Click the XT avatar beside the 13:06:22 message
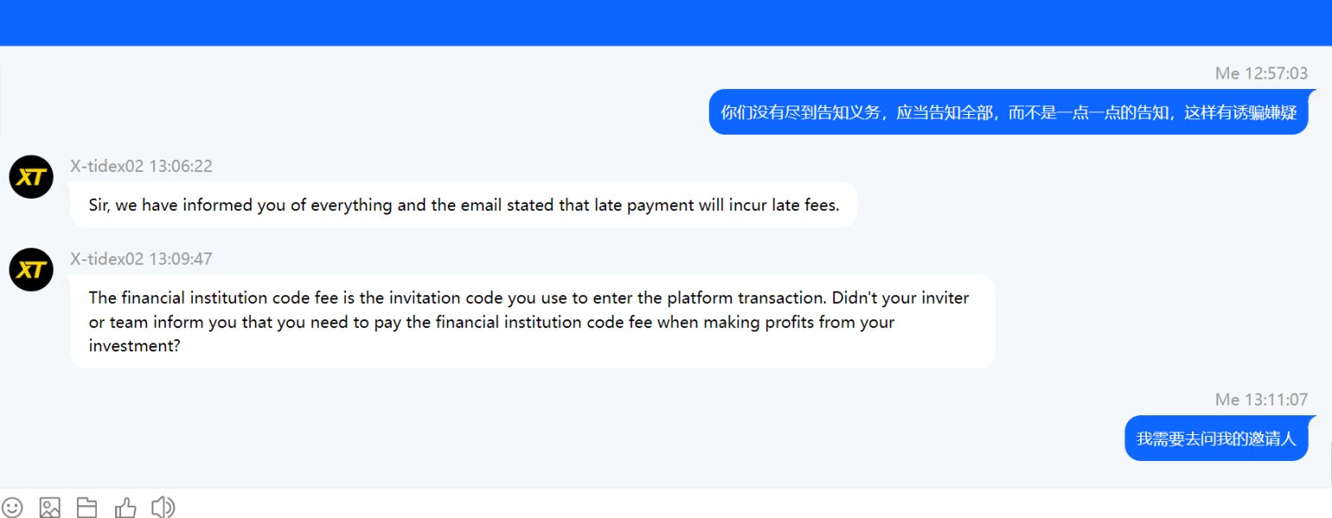The image size is (1332, 518). (31, 177)
